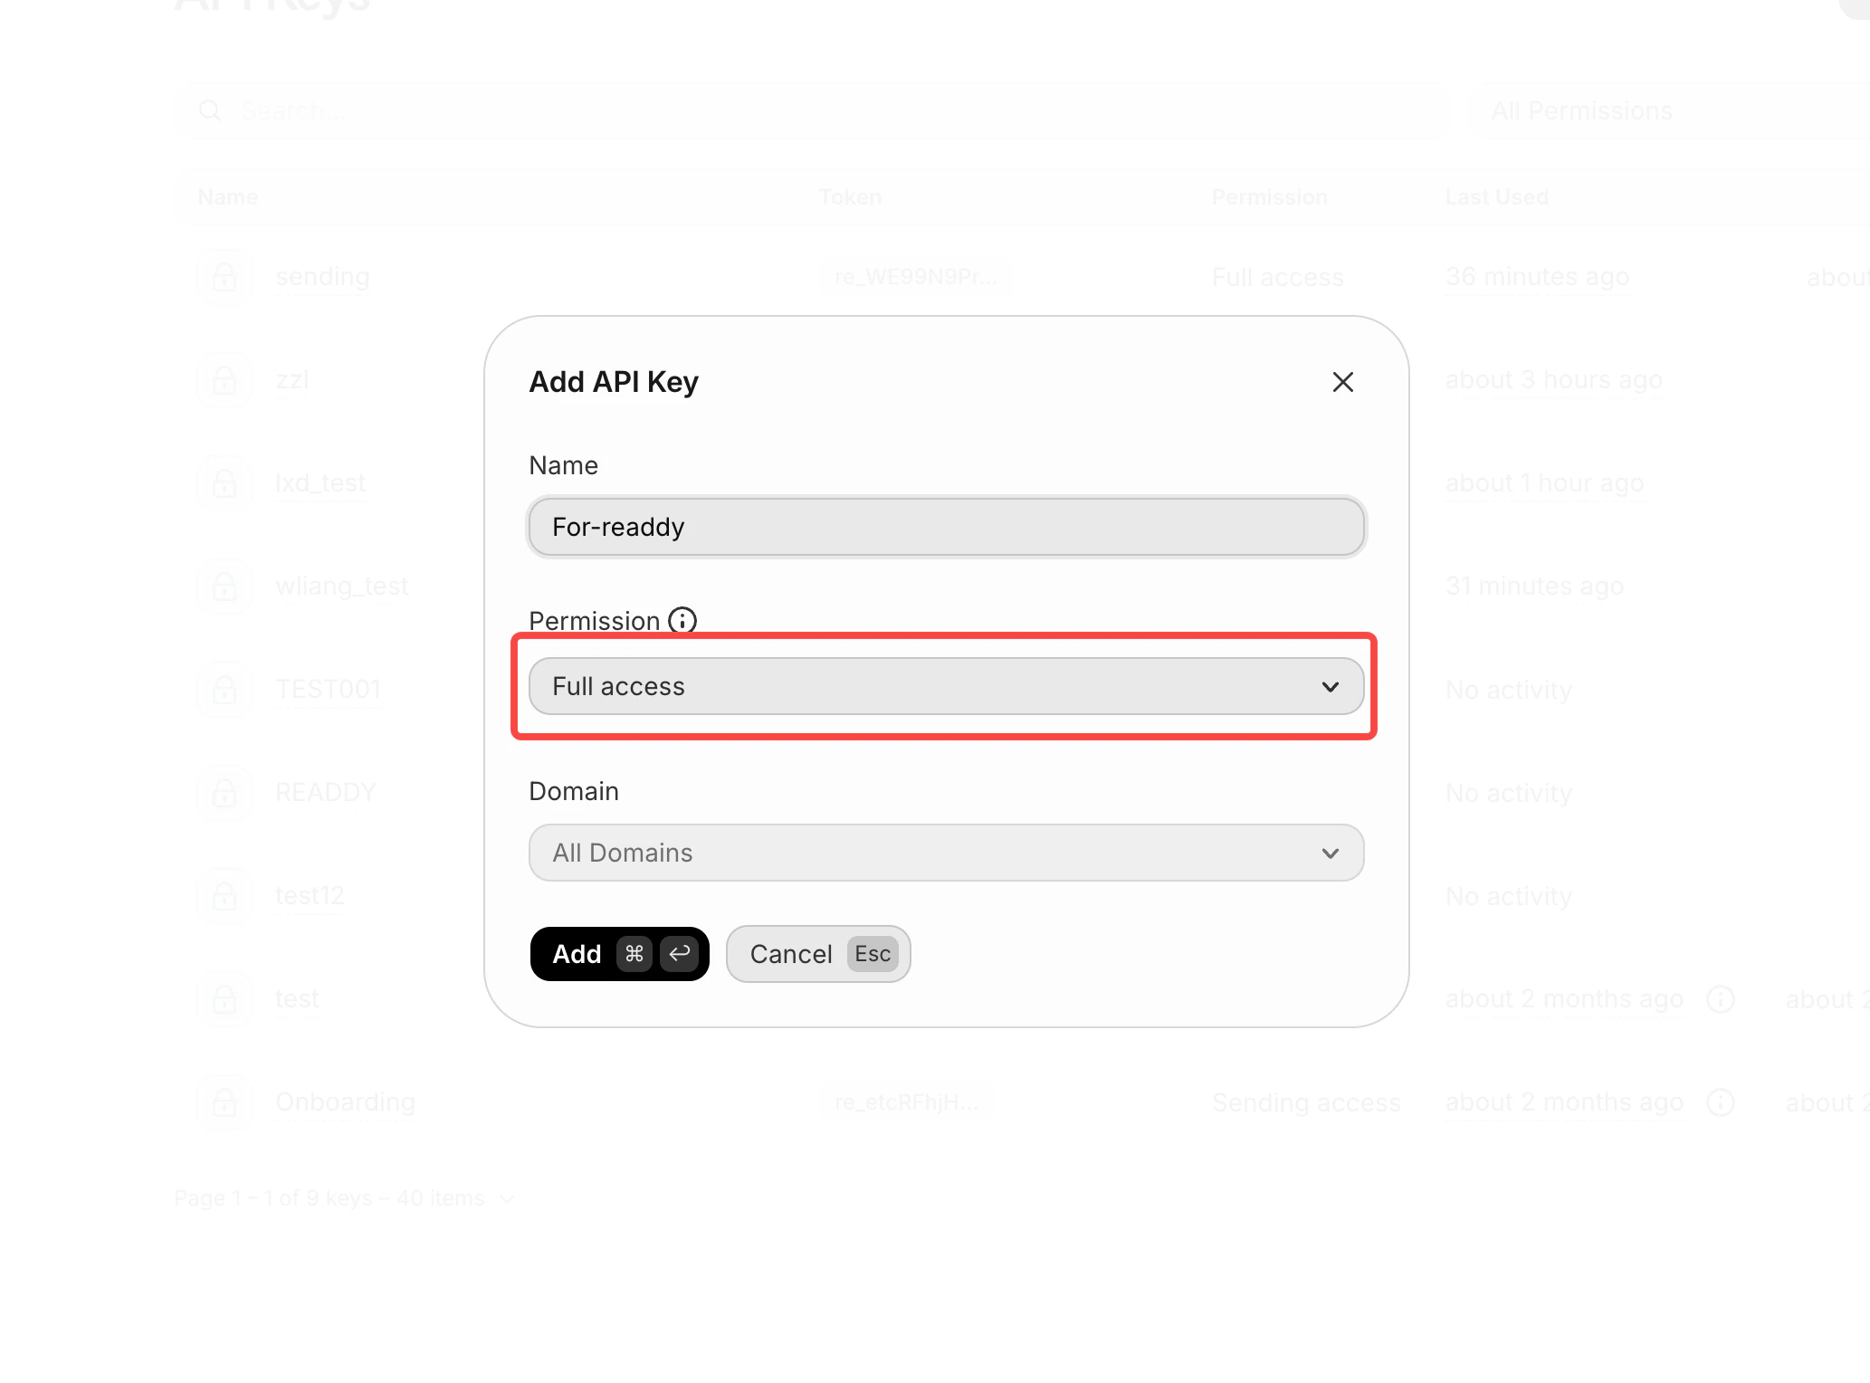Close the Add API Key dialog
The width and height of the screenshot is (1870, 1383).
pyautogui.click(x=1342, y=381)
